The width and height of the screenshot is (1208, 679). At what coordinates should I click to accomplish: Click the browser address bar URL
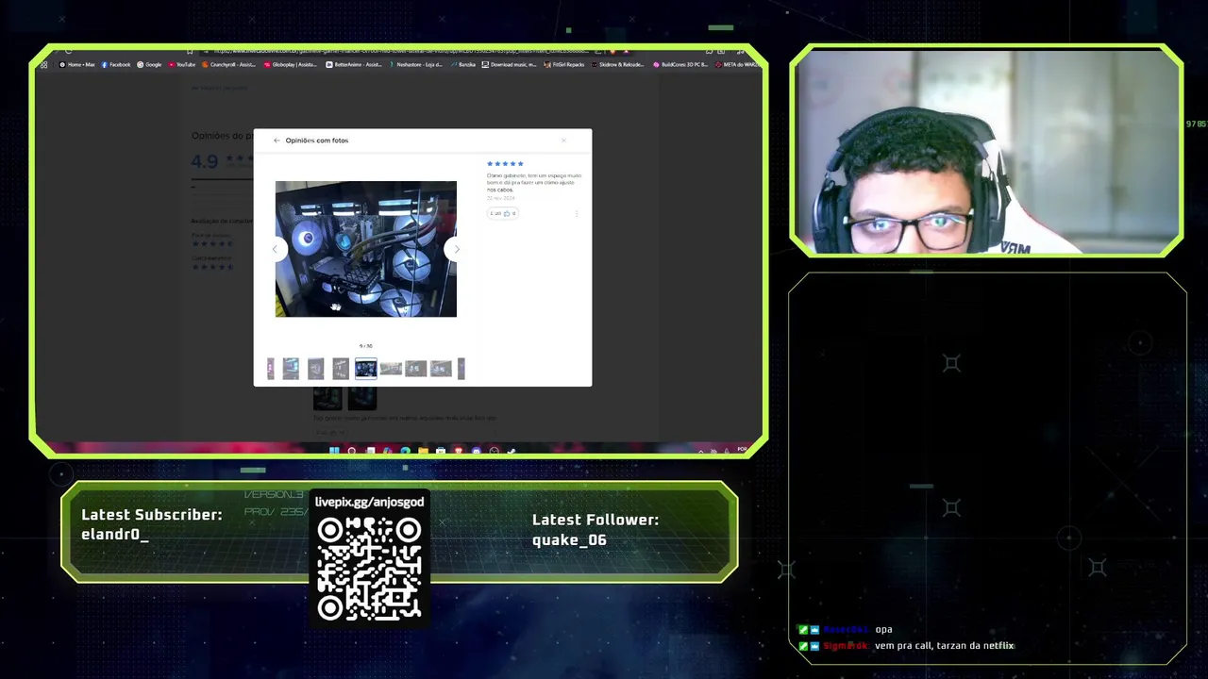tap(401, 52)
